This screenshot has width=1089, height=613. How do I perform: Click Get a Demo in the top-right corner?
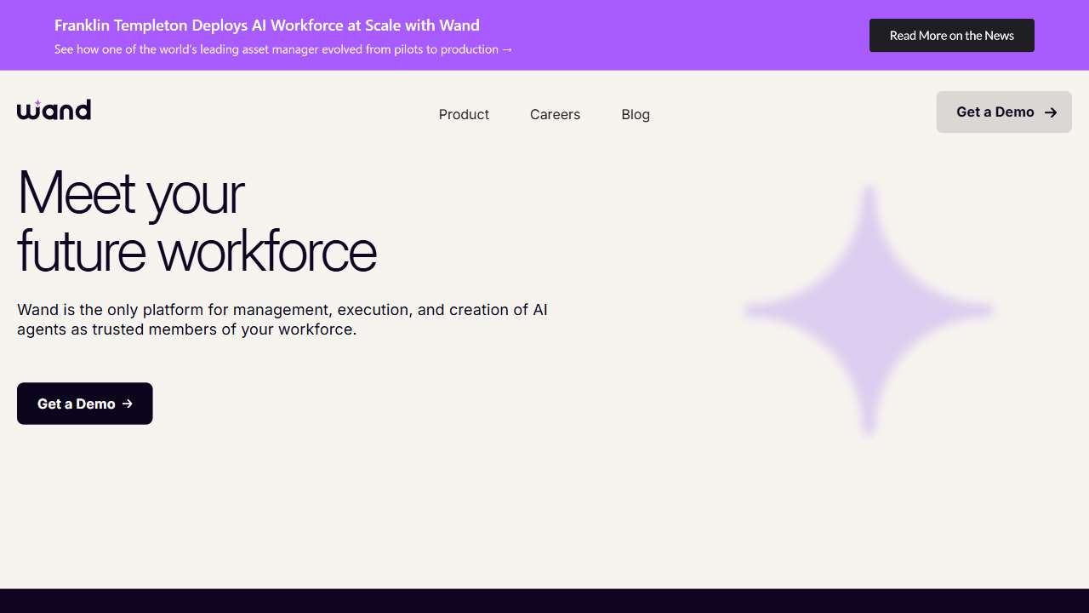click(1004, 112)
